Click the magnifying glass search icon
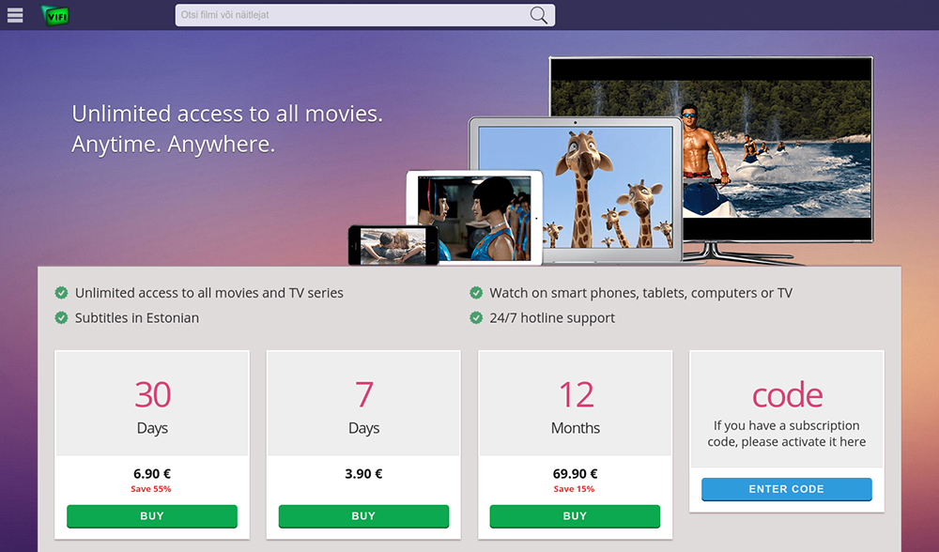The width and height of the screenshot is (939, 552). (x=538, y=15)
